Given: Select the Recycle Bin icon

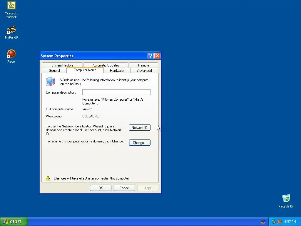Looking at the screenshot, I should [x=286, y=201].
